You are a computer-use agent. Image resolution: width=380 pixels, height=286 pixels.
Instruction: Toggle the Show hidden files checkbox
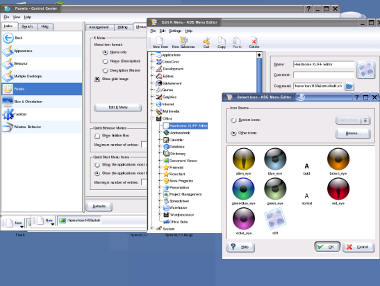pos(97,136)
